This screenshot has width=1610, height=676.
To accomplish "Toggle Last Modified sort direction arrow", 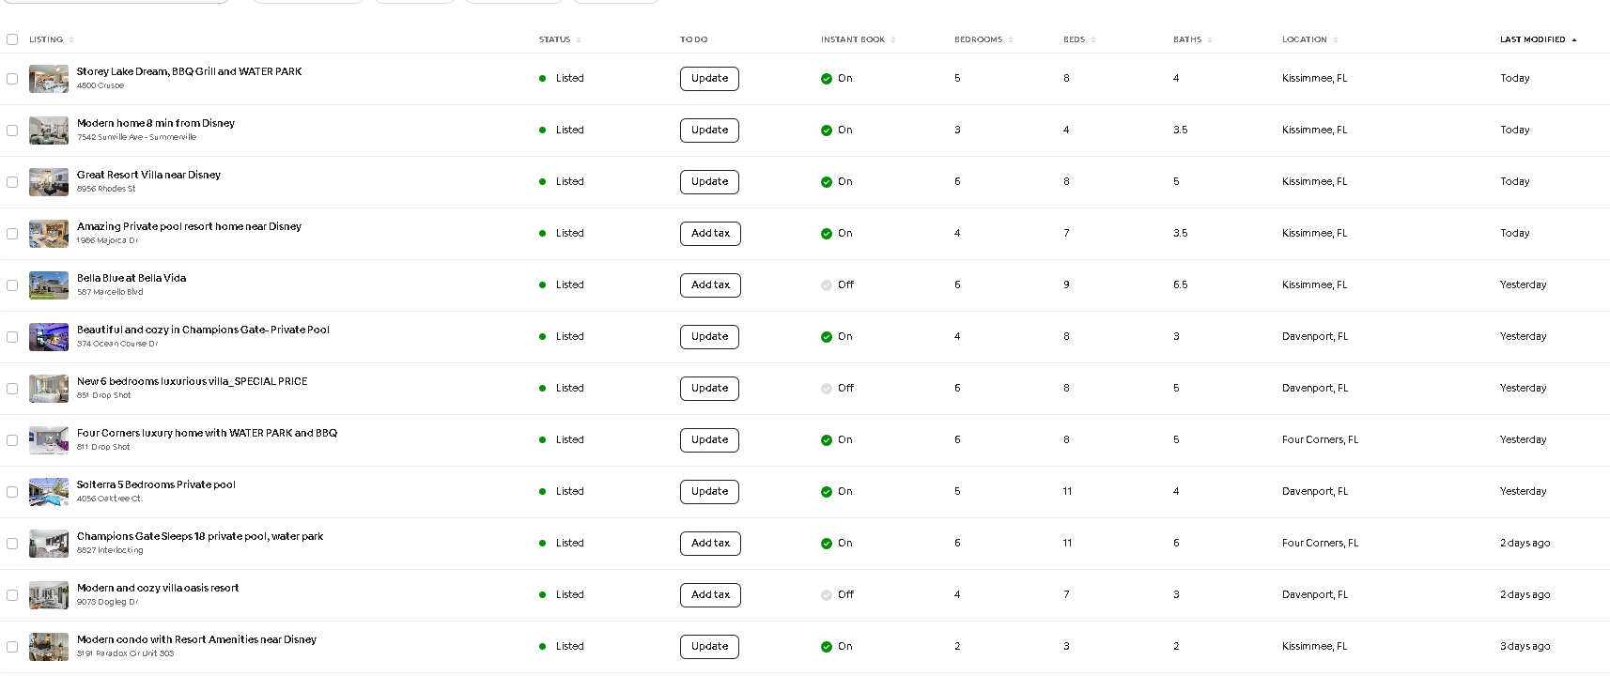I will [x=1574, y=40].
